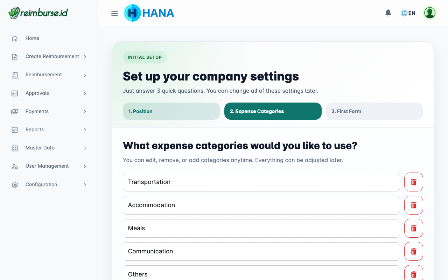Screen dimensions: 448x280
Task: Open the 3. First Form step
Action: point(374,111)
